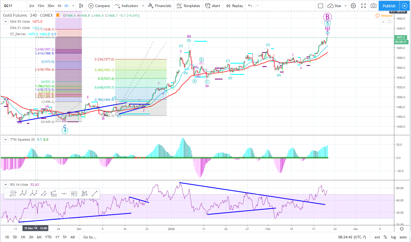Click the current price label 1621.2

click(x=401, y=37)
